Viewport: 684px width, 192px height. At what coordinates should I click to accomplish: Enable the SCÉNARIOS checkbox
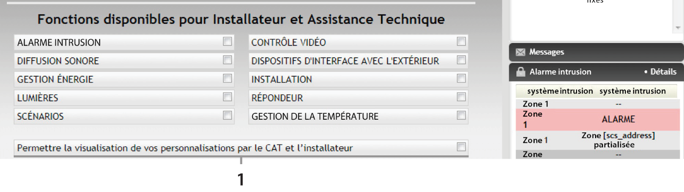(x=227, y=116)
